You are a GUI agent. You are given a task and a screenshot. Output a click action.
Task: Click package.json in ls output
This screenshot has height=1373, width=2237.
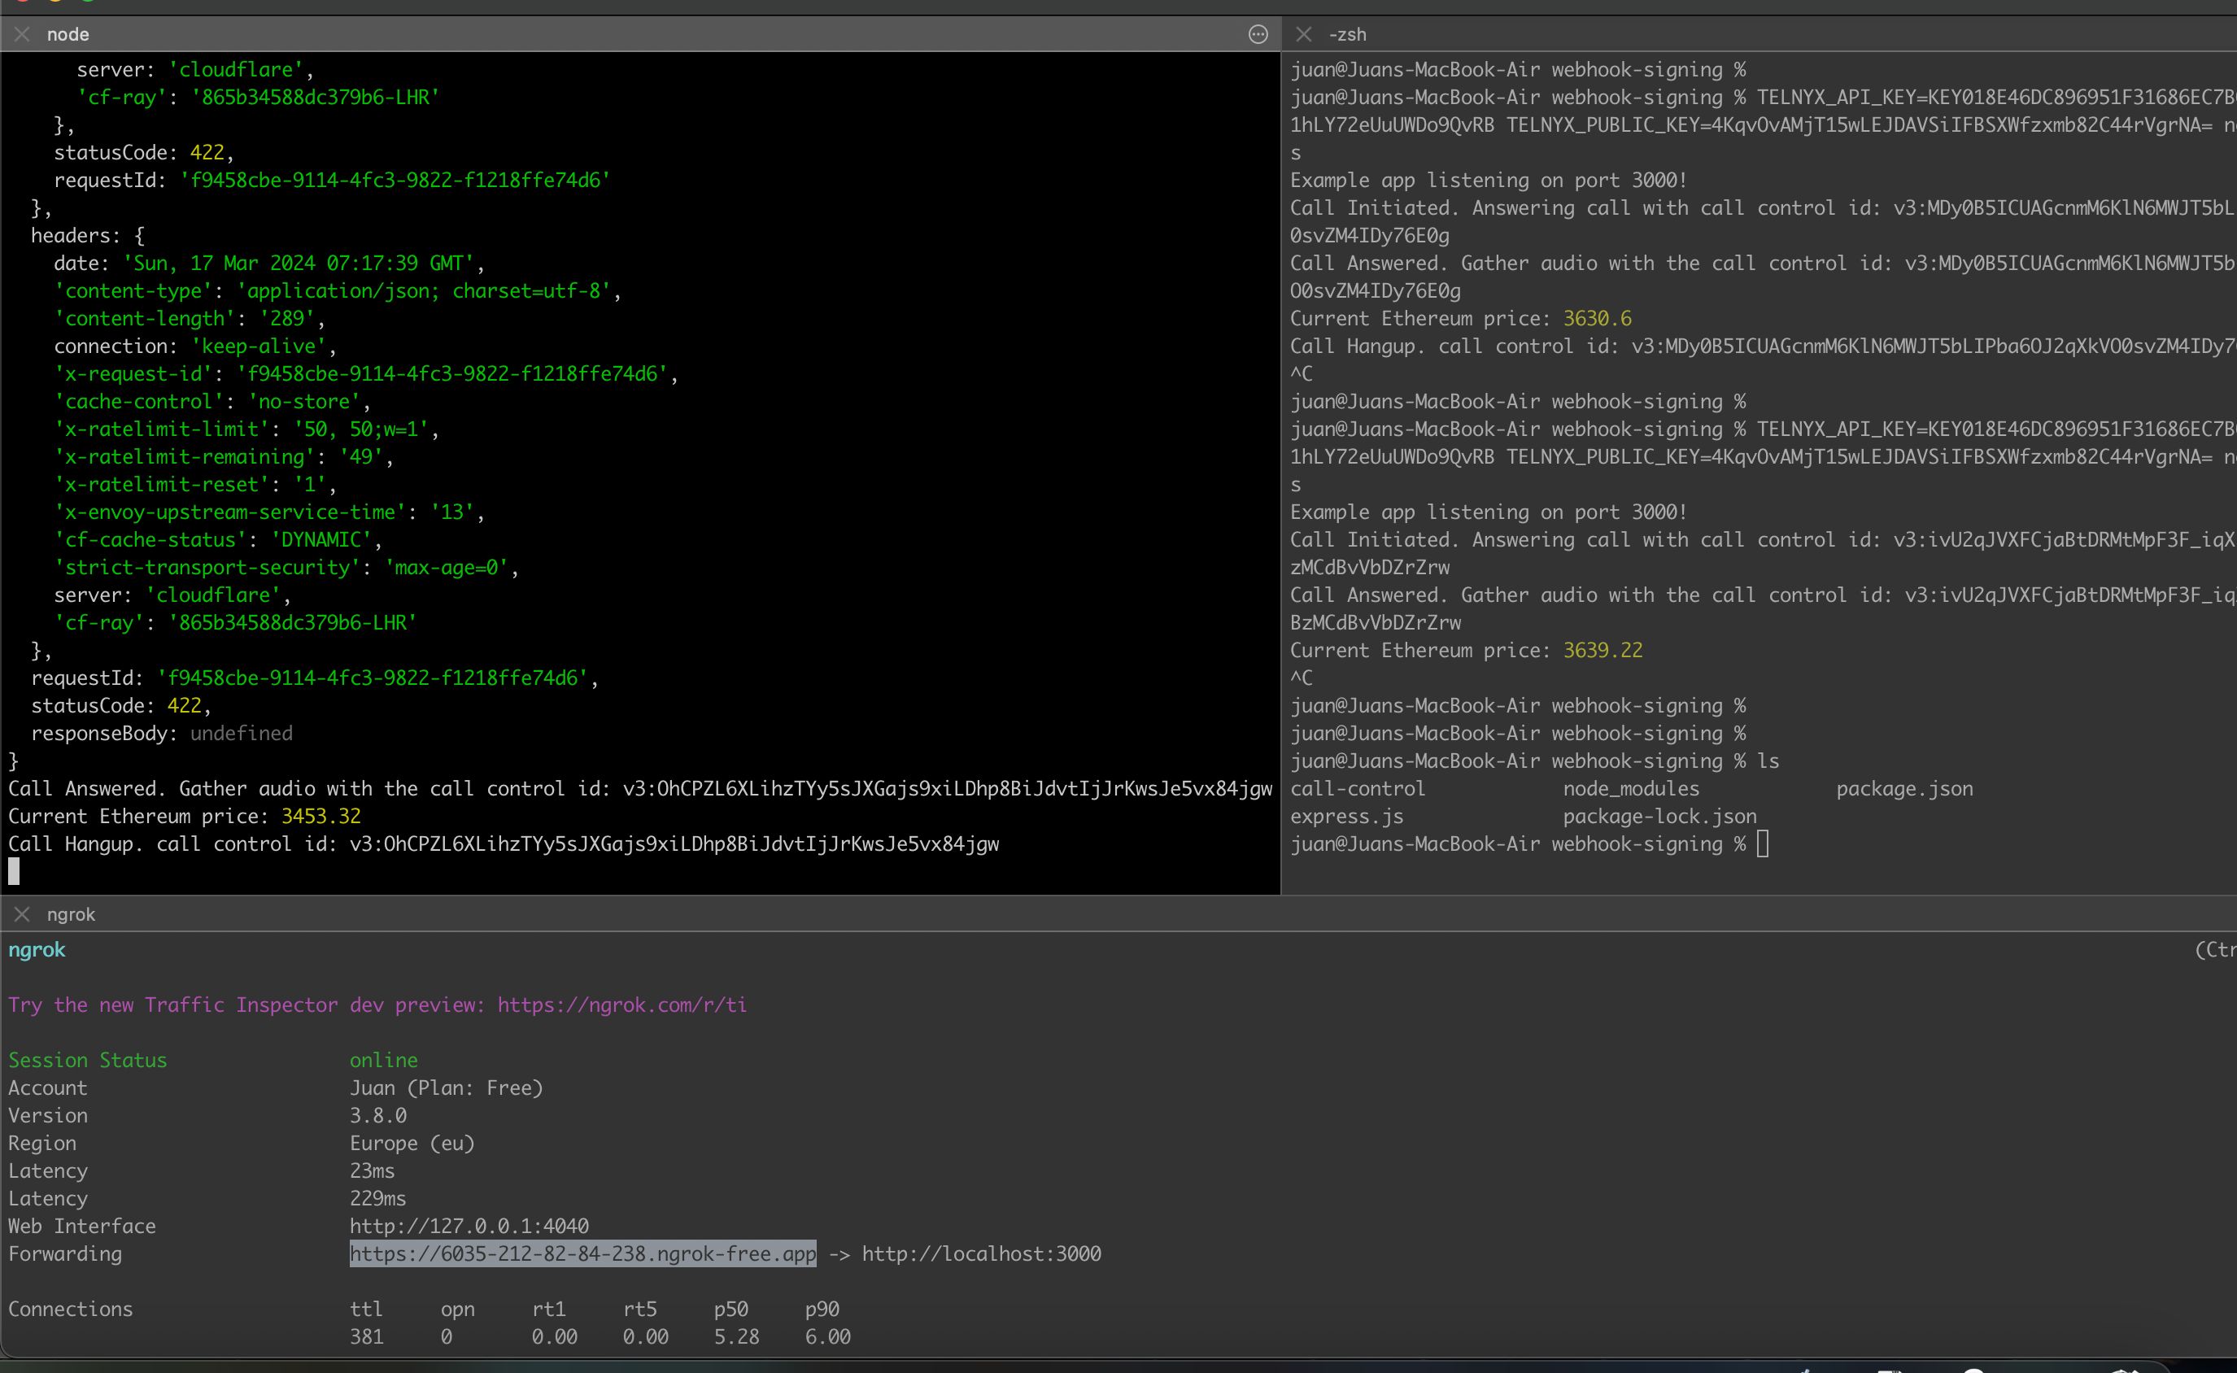(x=1905, y=788)
